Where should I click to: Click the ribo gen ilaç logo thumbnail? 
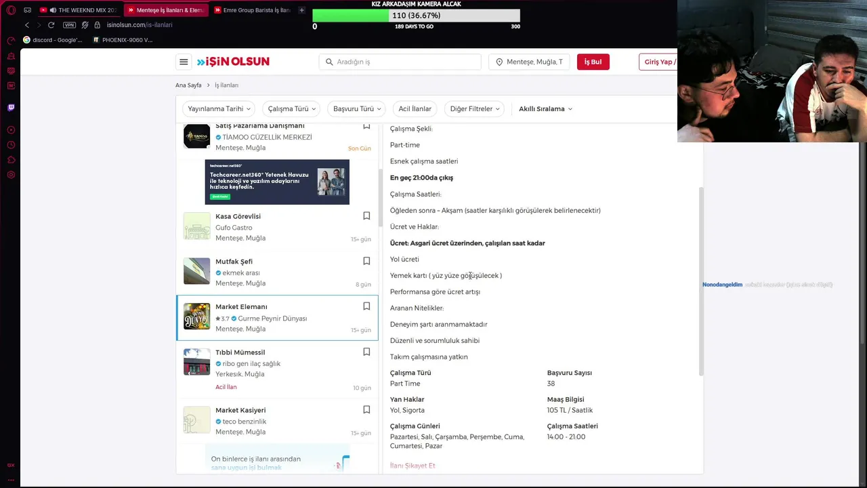pos(196,362)
